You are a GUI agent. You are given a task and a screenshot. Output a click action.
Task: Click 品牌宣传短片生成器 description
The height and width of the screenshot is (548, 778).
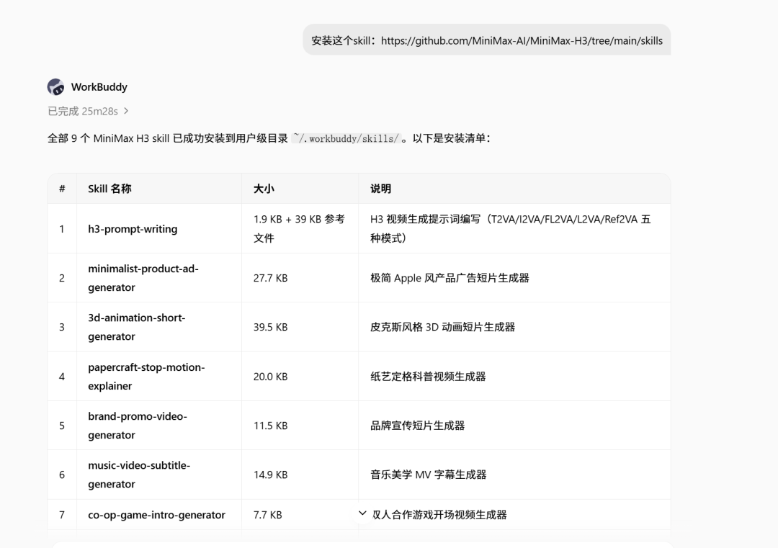[x=417, y=426]
